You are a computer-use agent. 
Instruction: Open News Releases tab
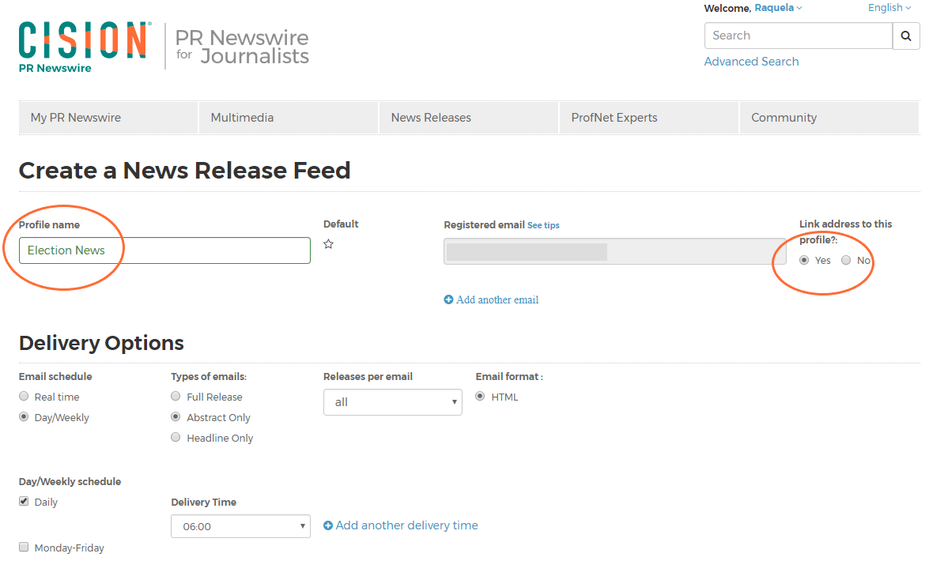(469, 118)
